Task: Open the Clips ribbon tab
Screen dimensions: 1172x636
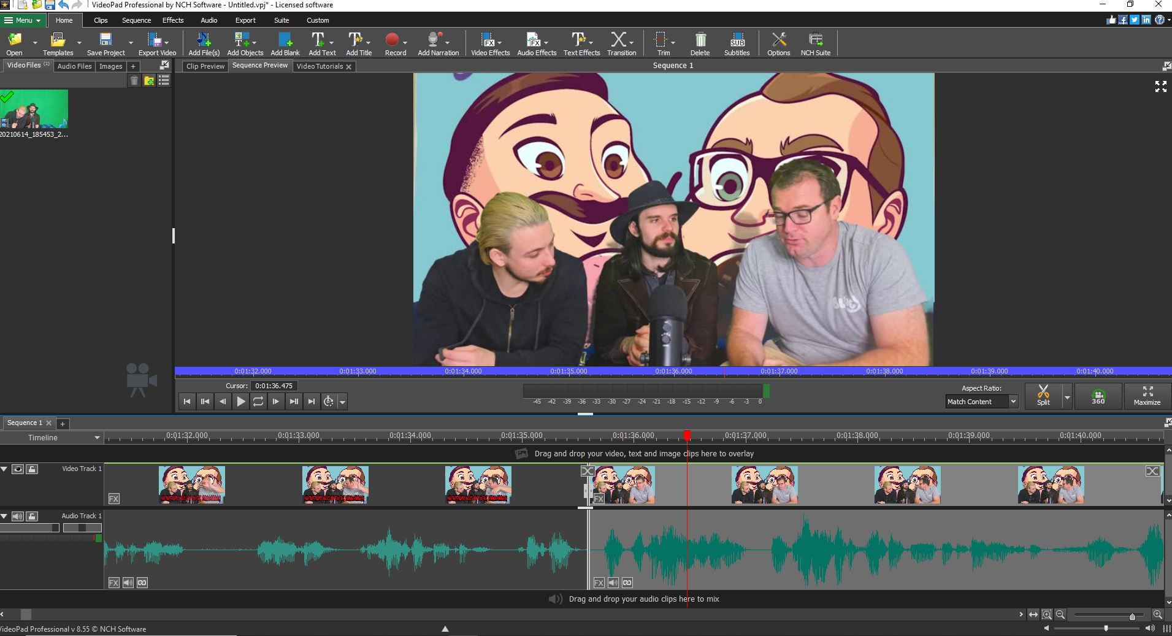Action: coord(101,20)
